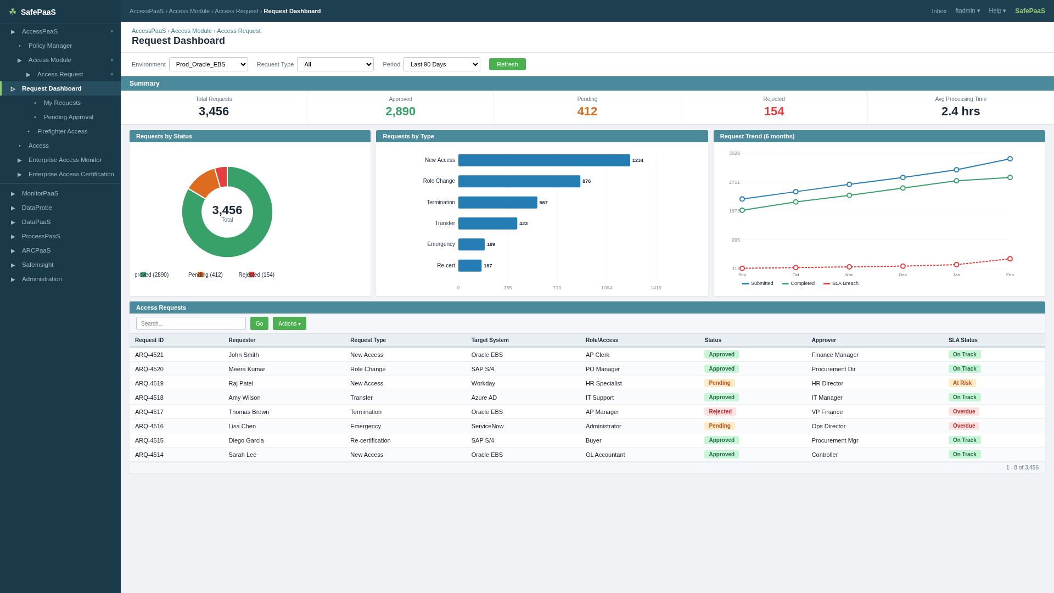Image resolution: width=1054 pixels, height=593 pixels.
Task: Click arrow icon beside SafeInsight
Action: (13, 265)
